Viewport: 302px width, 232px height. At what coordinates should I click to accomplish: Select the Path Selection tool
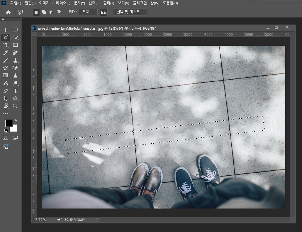coord(5,99)
